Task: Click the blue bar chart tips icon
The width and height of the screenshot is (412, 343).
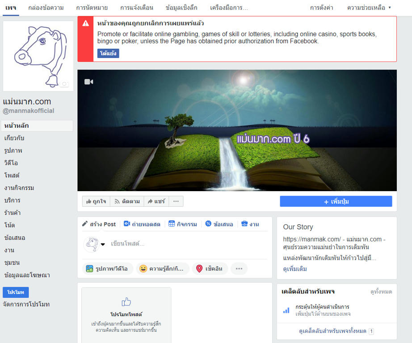Action: pos(286,310)
